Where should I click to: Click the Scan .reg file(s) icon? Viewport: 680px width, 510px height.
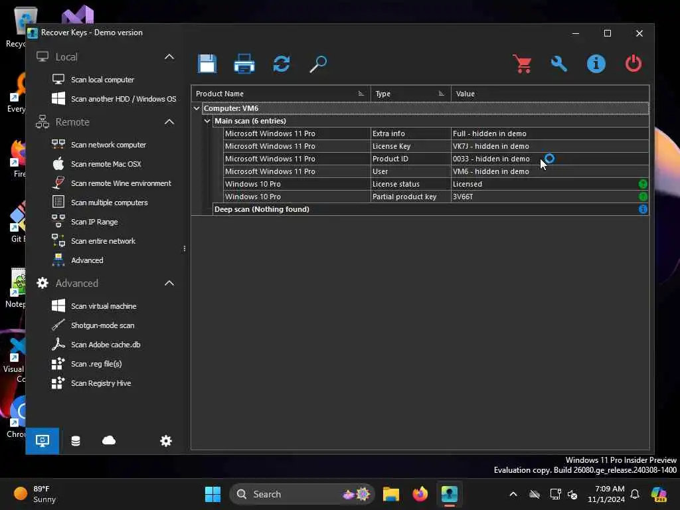pos(58,363)
